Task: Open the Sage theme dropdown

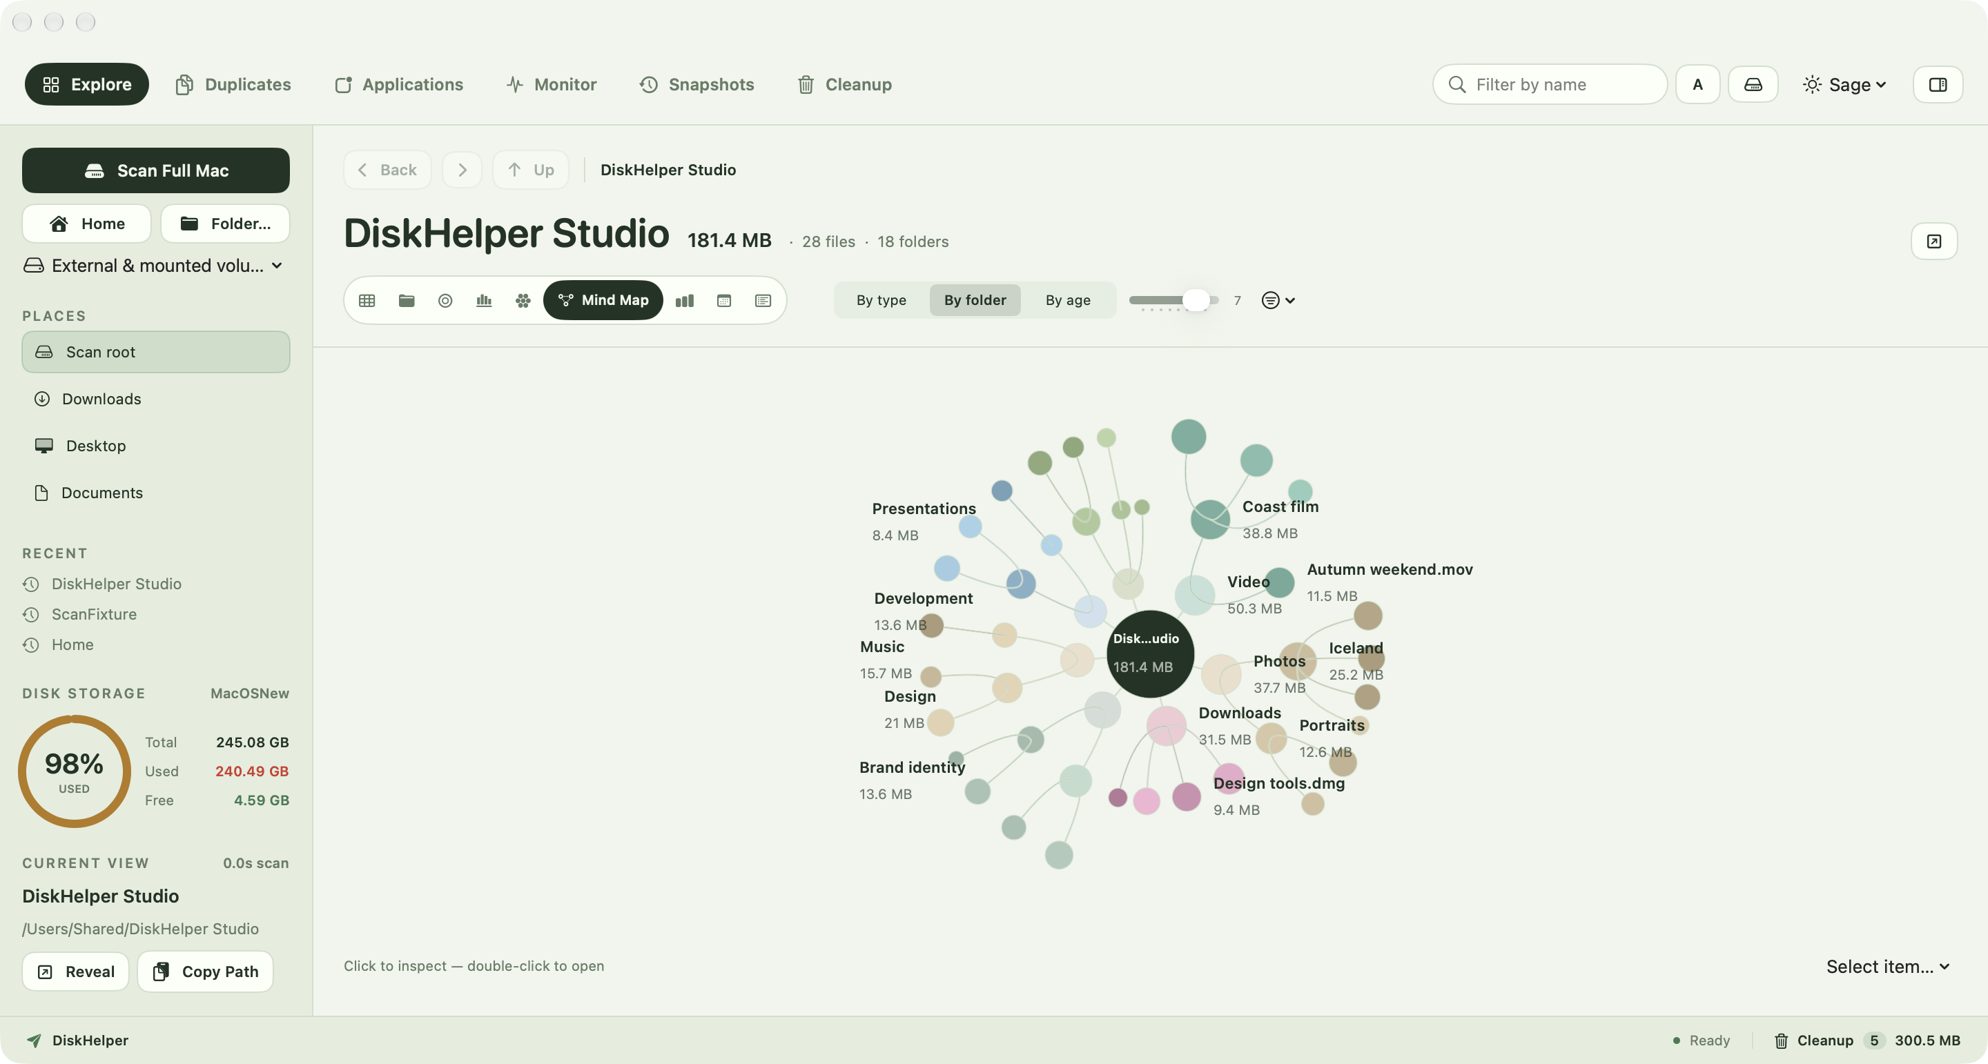Action: point(1845,84)
